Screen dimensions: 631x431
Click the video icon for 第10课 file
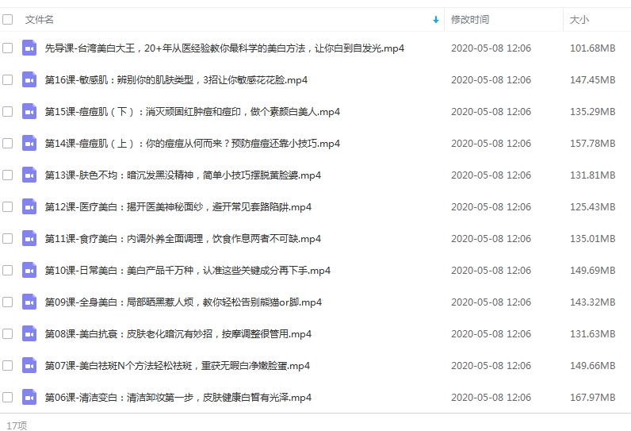(29, 271)
